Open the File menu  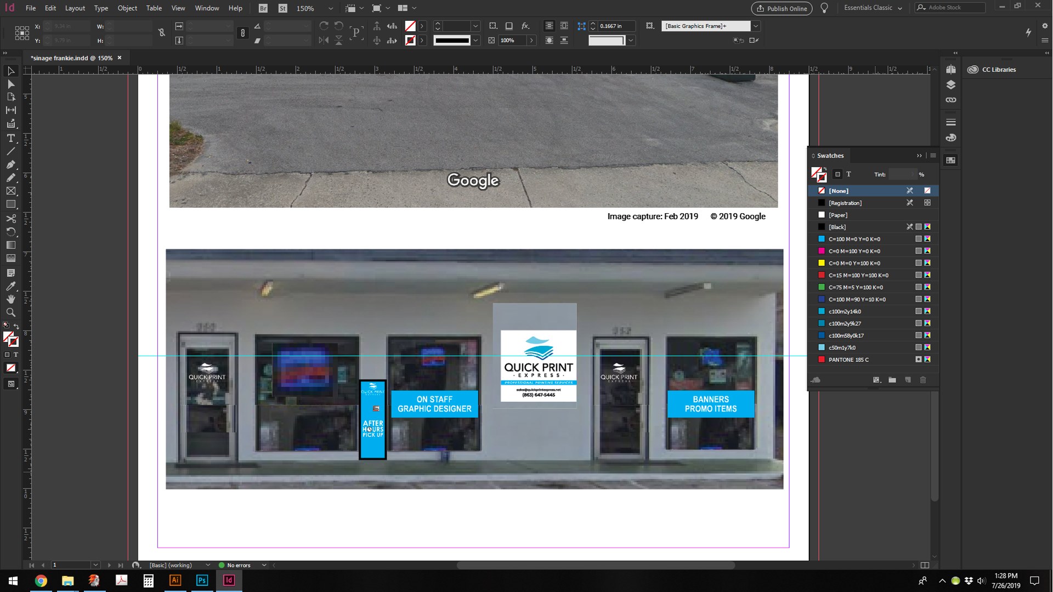click(x=31, y=8)
